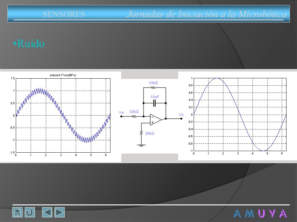
Task: Go to previous slide with left arrow
Action: tap(47, 212)
